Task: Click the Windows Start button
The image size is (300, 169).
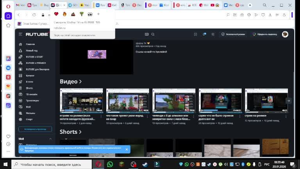Action: click(x=5, y=164)
